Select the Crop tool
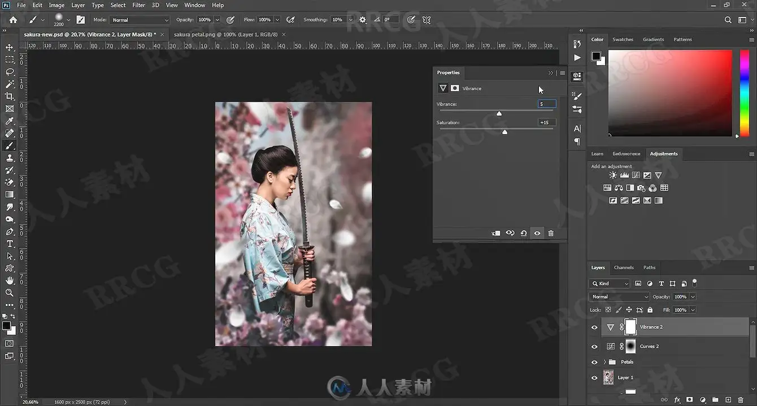Screen dimensions: 757x406 tap(10, 96)
